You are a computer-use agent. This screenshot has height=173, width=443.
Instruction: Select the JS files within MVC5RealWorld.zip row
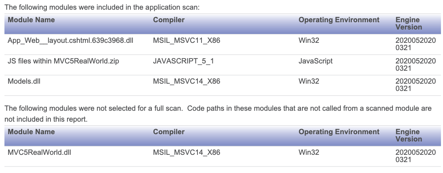[223, 65]
